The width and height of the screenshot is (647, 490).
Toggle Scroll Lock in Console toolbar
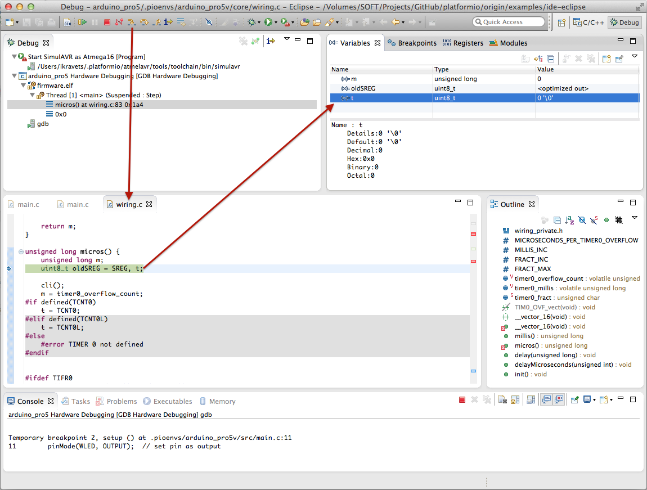coord(515,399)
